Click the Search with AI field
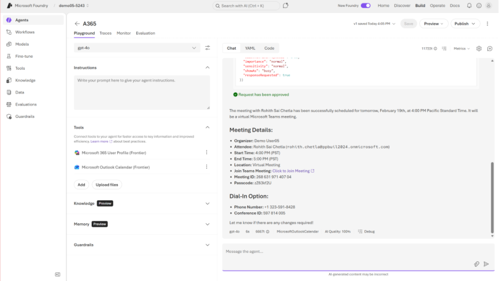The height and width of the screenshot is (281, 499). point(246,5)
